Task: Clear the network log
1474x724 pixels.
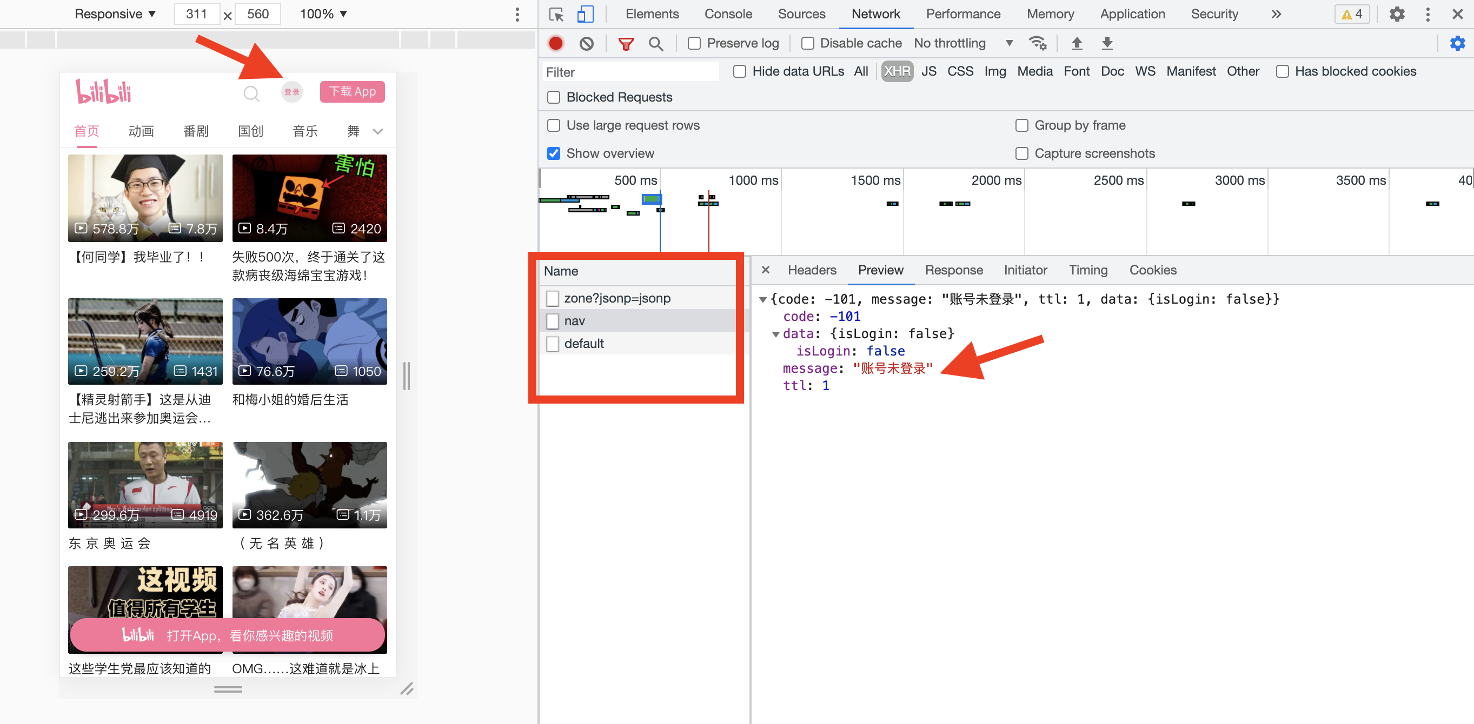Action: point(586,43)
